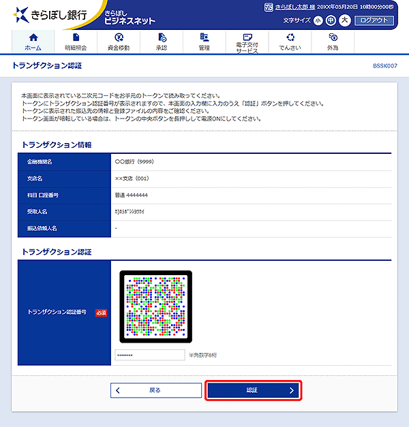Click the 半角数字8桁 hint text

[203, 355]
